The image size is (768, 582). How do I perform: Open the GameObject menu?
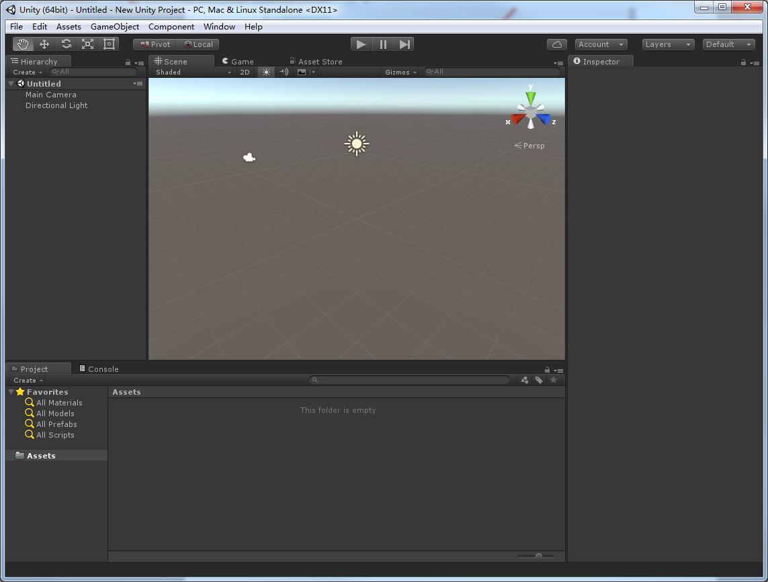pos(115,27)
